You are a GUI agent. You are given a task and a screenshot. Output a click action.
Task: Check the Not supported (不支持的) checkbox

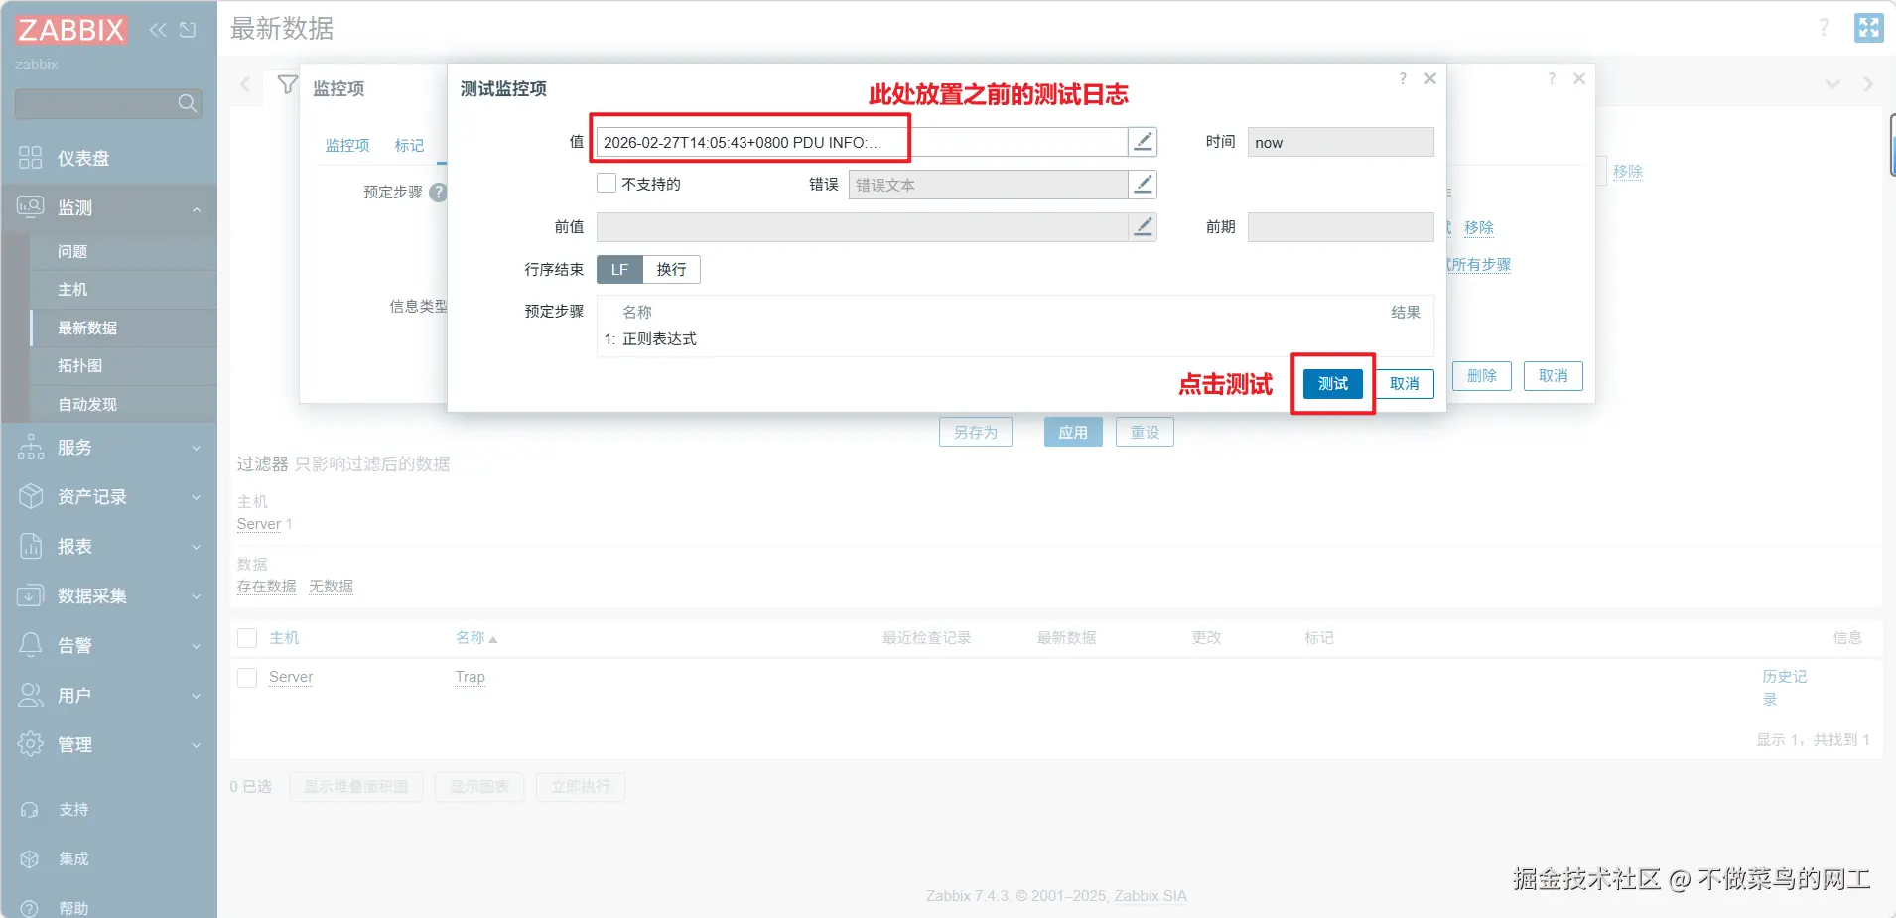click(x=607, y=184)
